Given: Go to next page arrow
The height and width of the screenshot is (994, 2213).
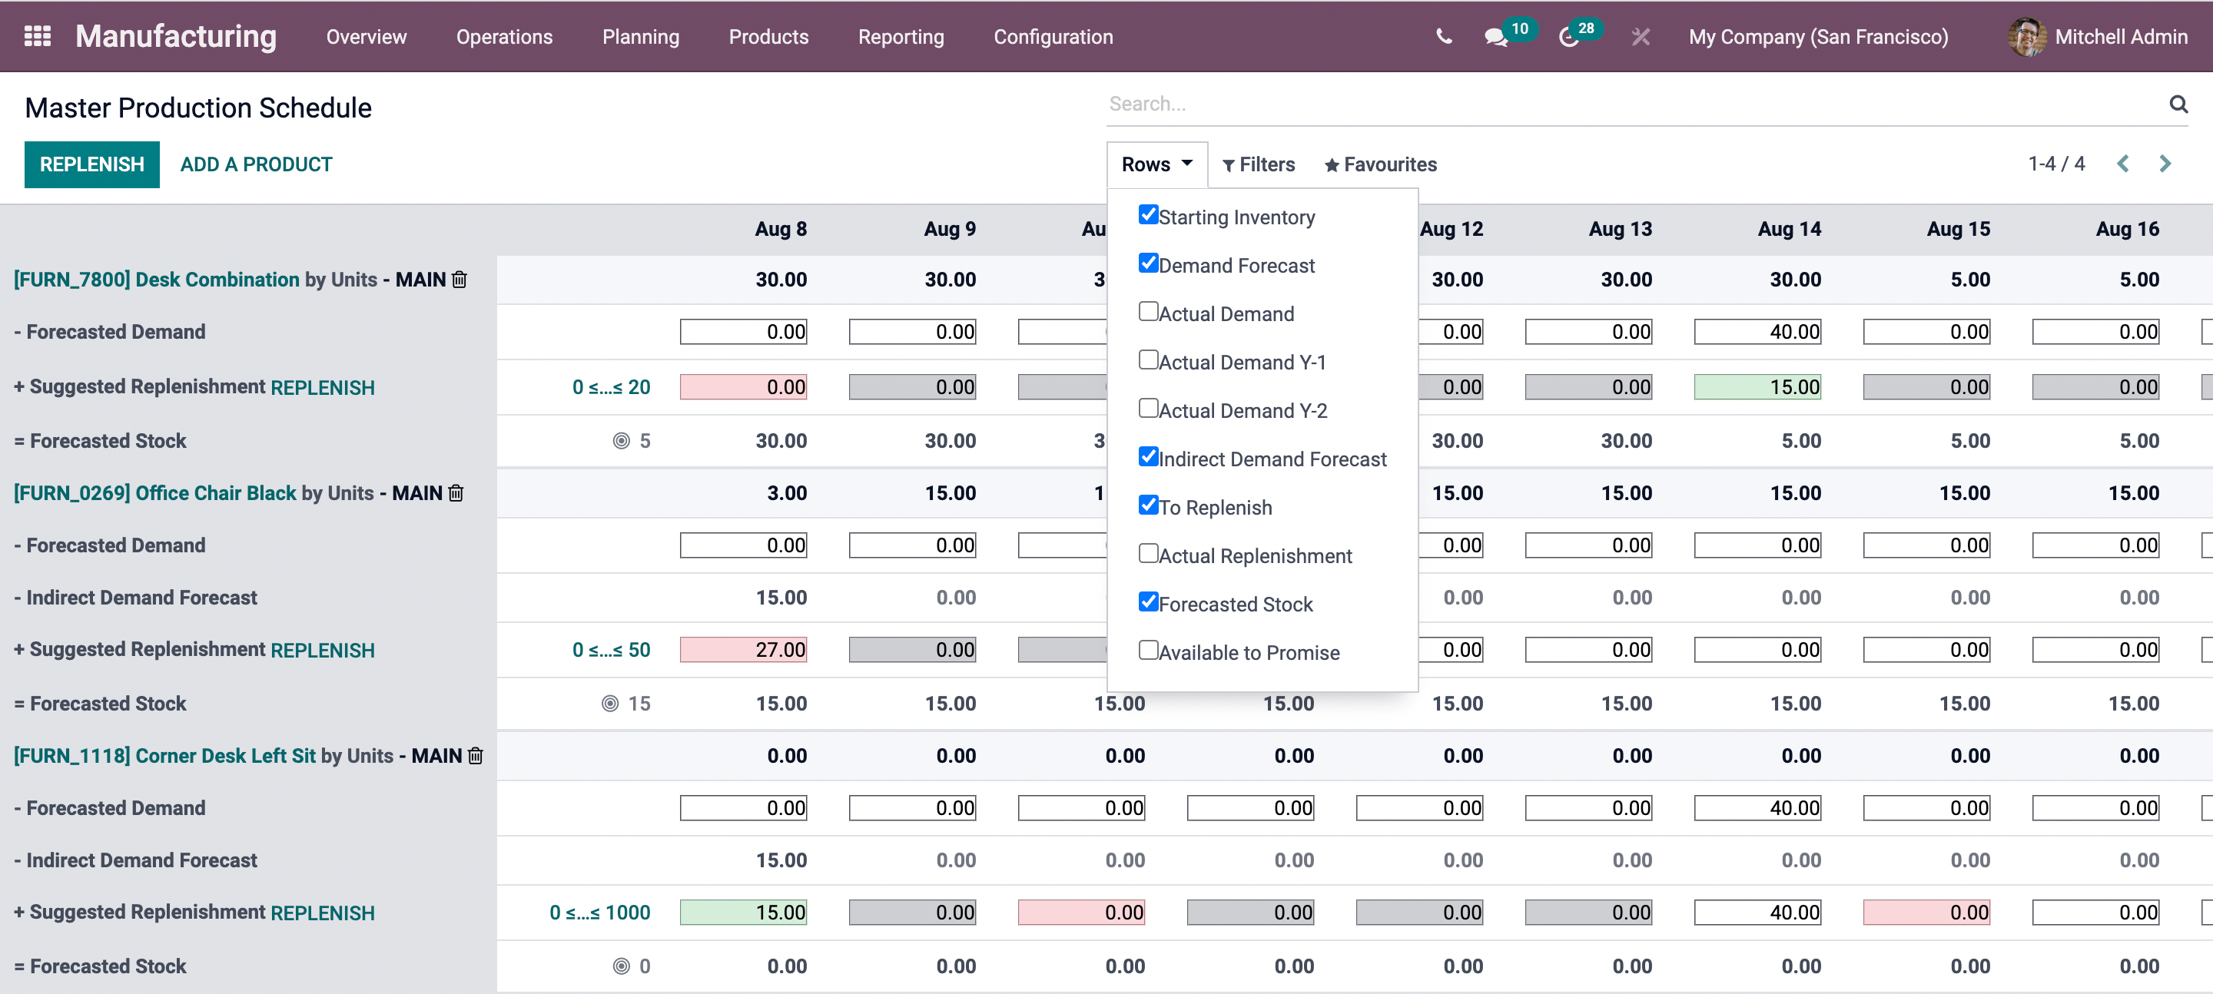Looking at the screenshot, I should click(2165, 163).
